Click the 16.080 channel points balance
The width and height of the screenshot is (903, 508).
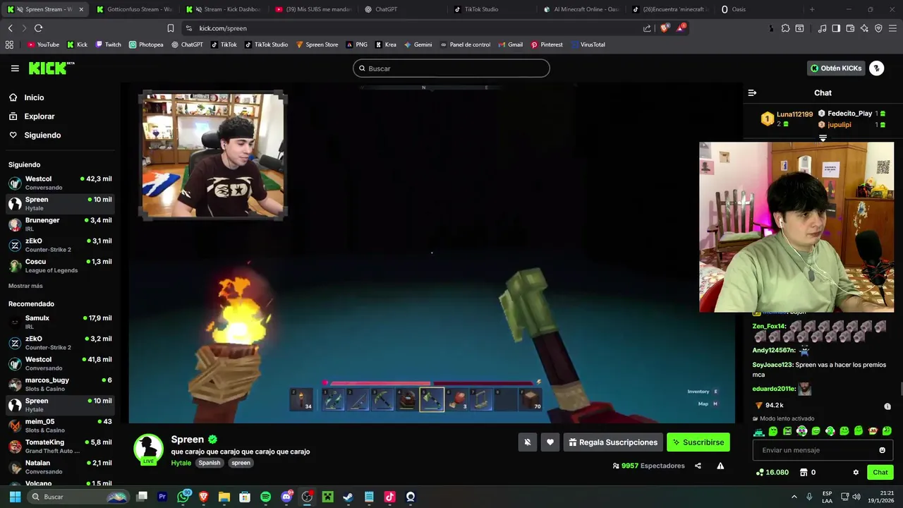tap(772, 473)
